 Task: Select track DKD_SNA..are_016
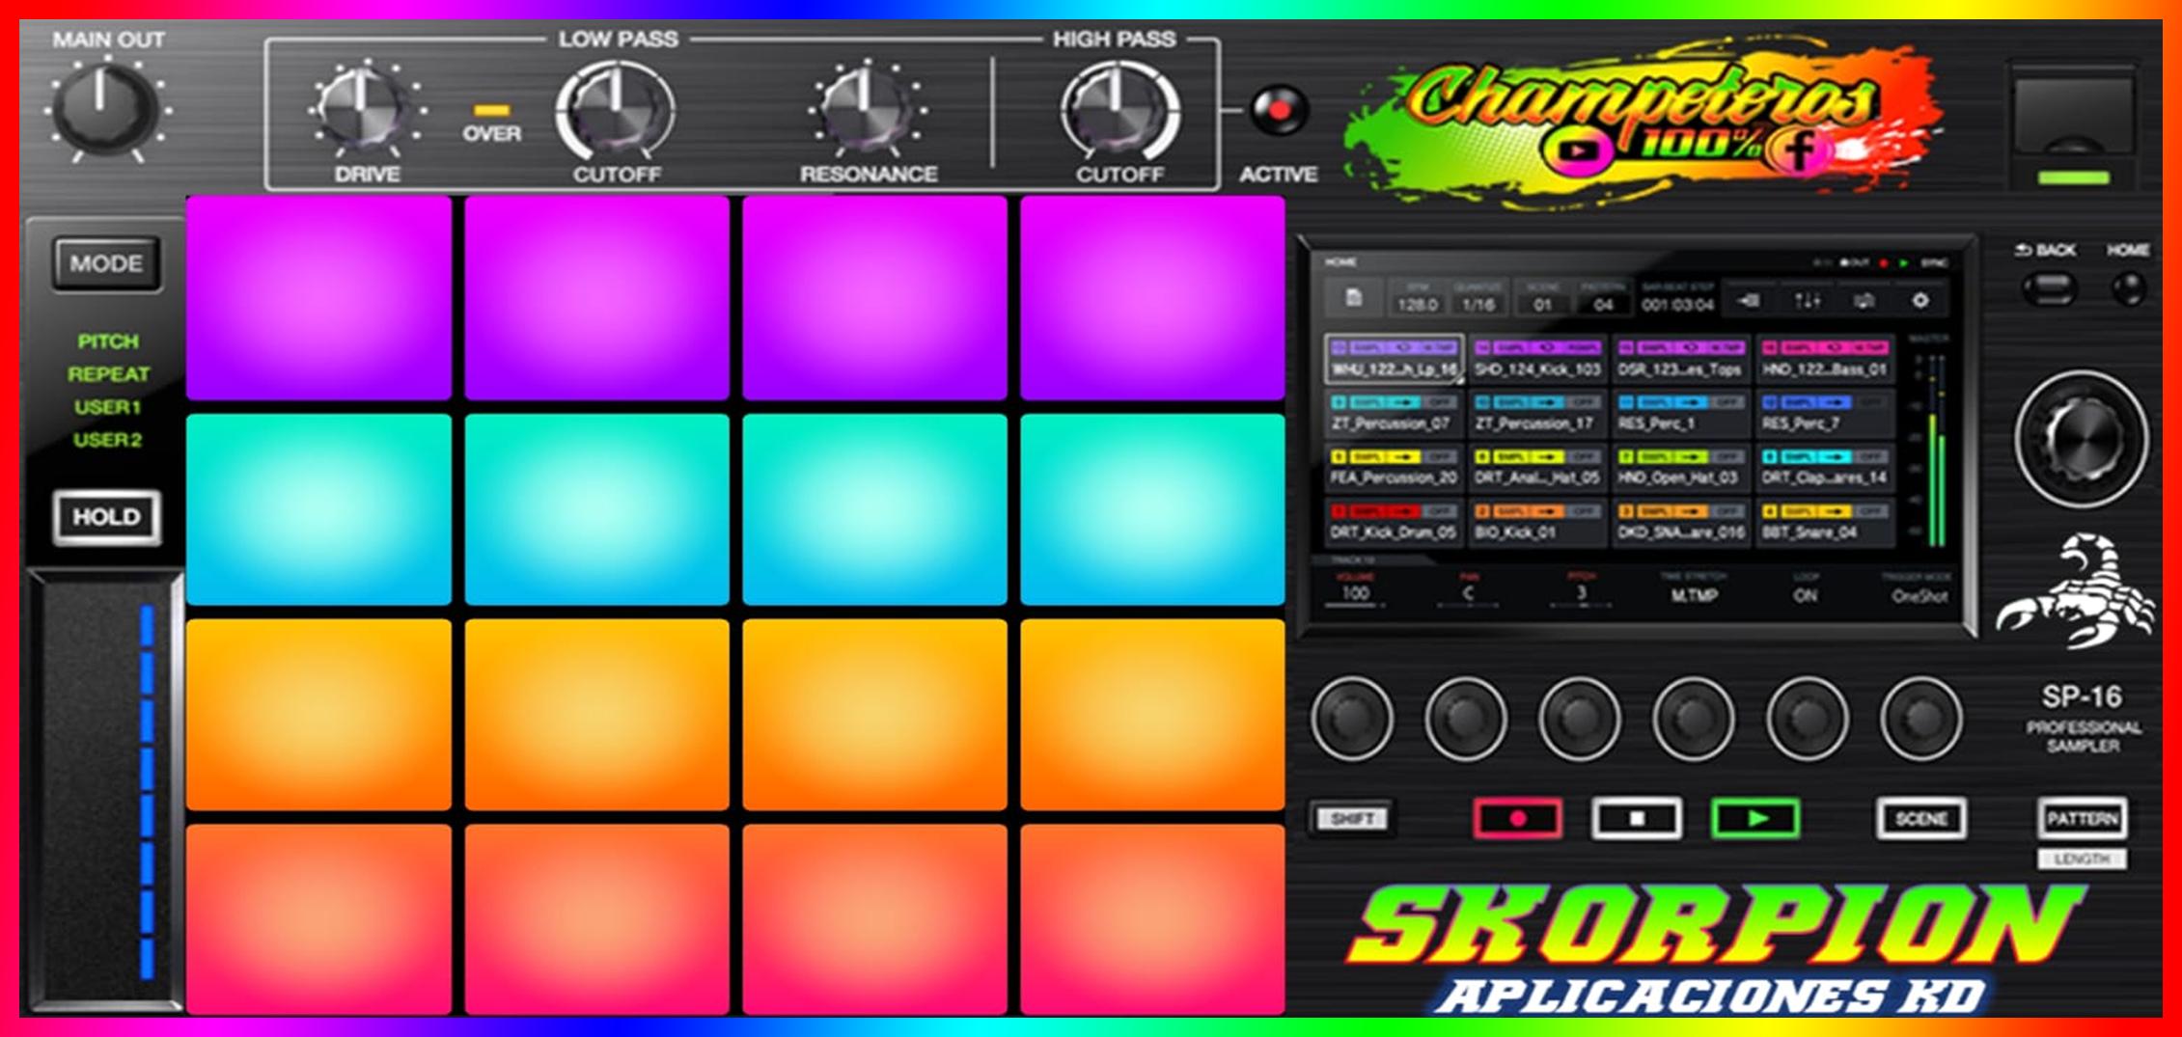pos(1680,522)
